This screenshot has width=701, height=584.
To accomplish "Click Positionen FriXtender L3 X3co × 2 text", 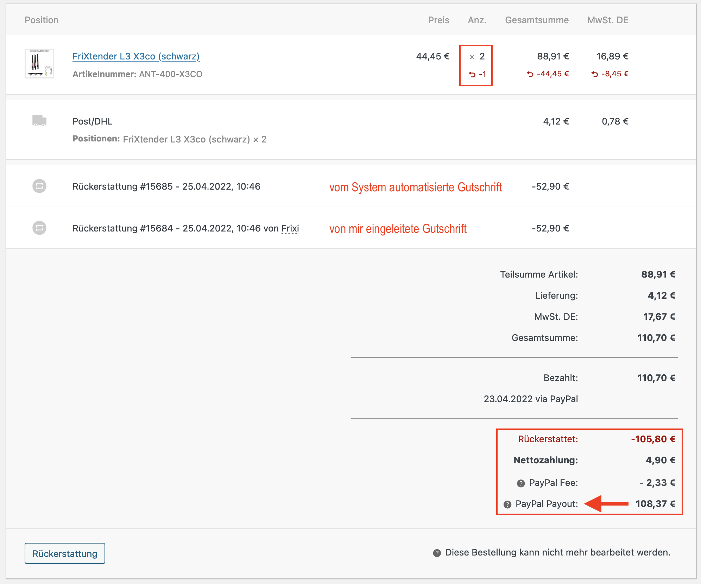I will (170, 139).
